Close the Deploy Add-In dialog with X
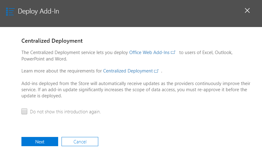This screenshot has height=152, width=262. (x=247, y=10)
